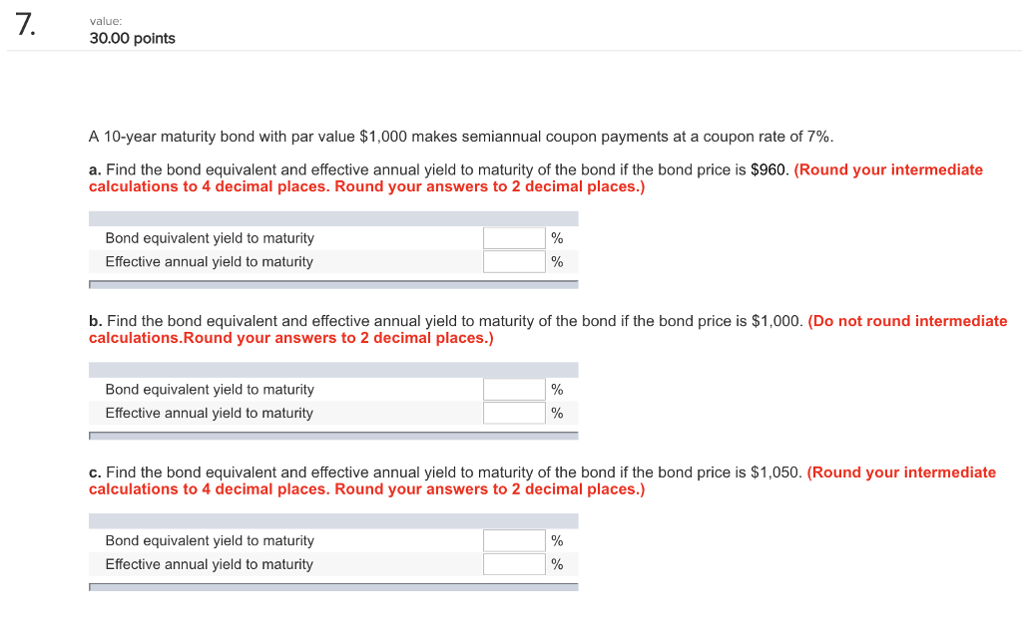Click the effective annual yield input box for part a
This screenshot has height=626, width=1022.
point(513,261)
